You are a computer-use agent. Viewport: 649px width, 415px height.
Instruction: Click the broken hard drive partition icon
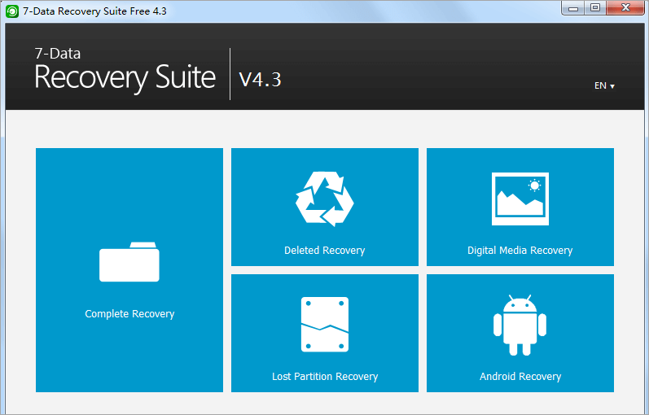tap(324, 325)
